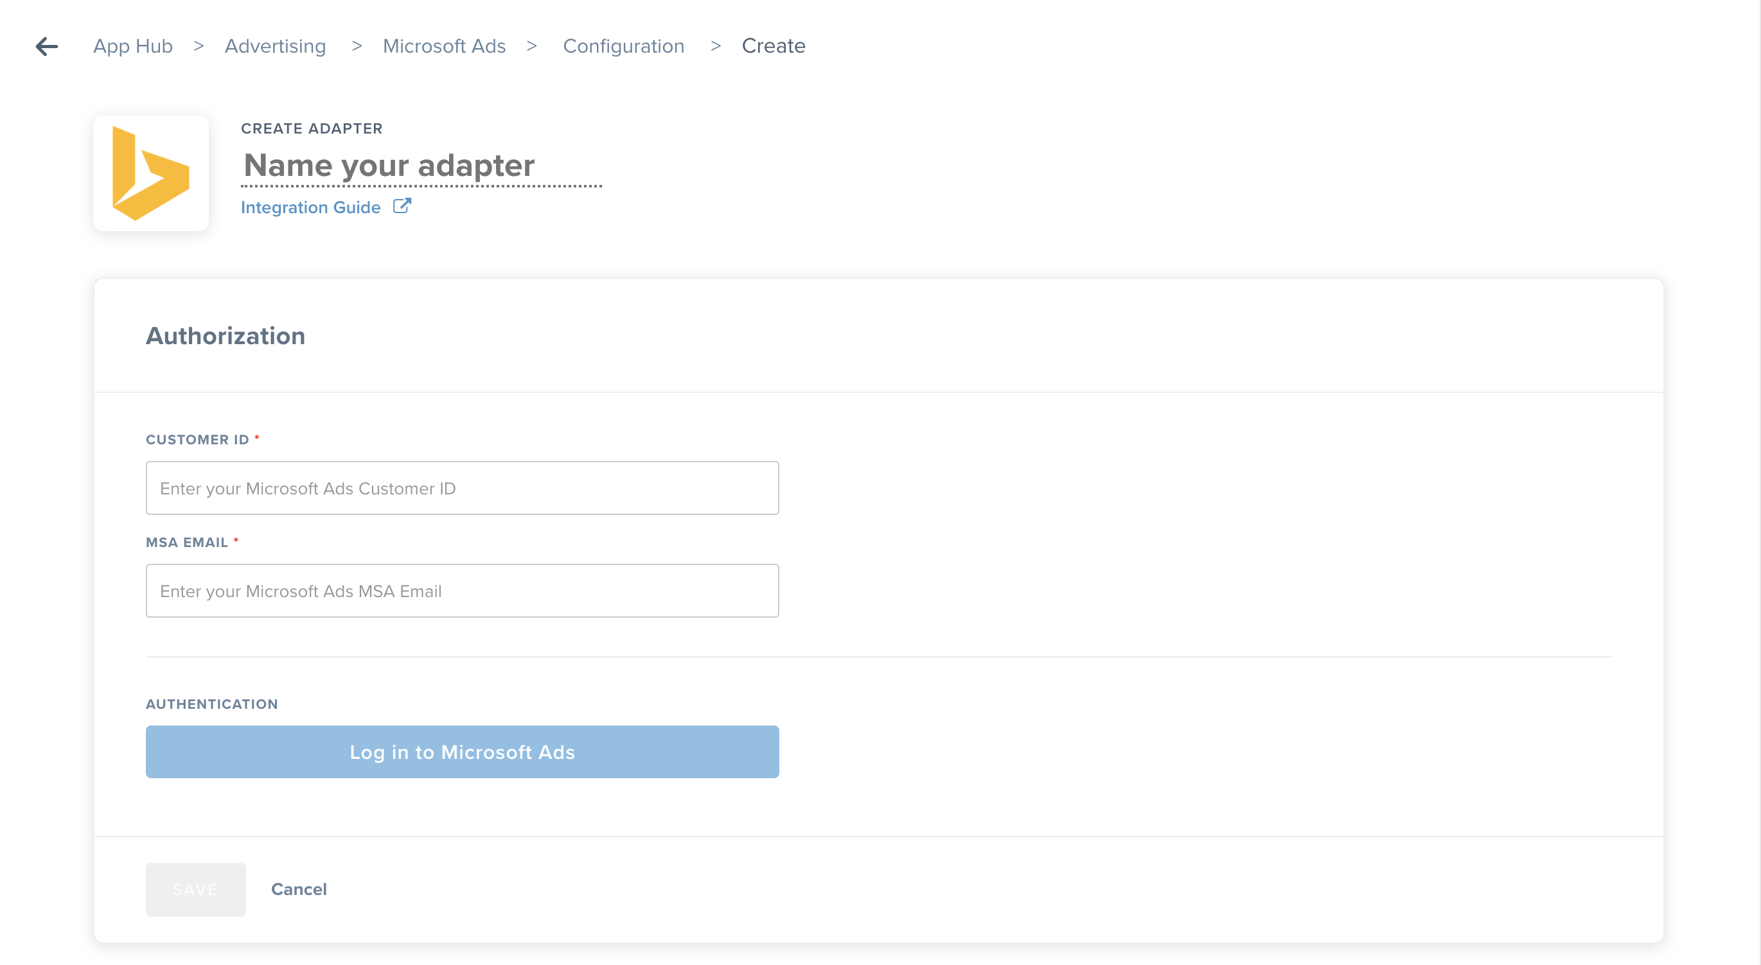Click the back arrow to return
Viewport: 1761px width, 965px height.
coord(46,46)
